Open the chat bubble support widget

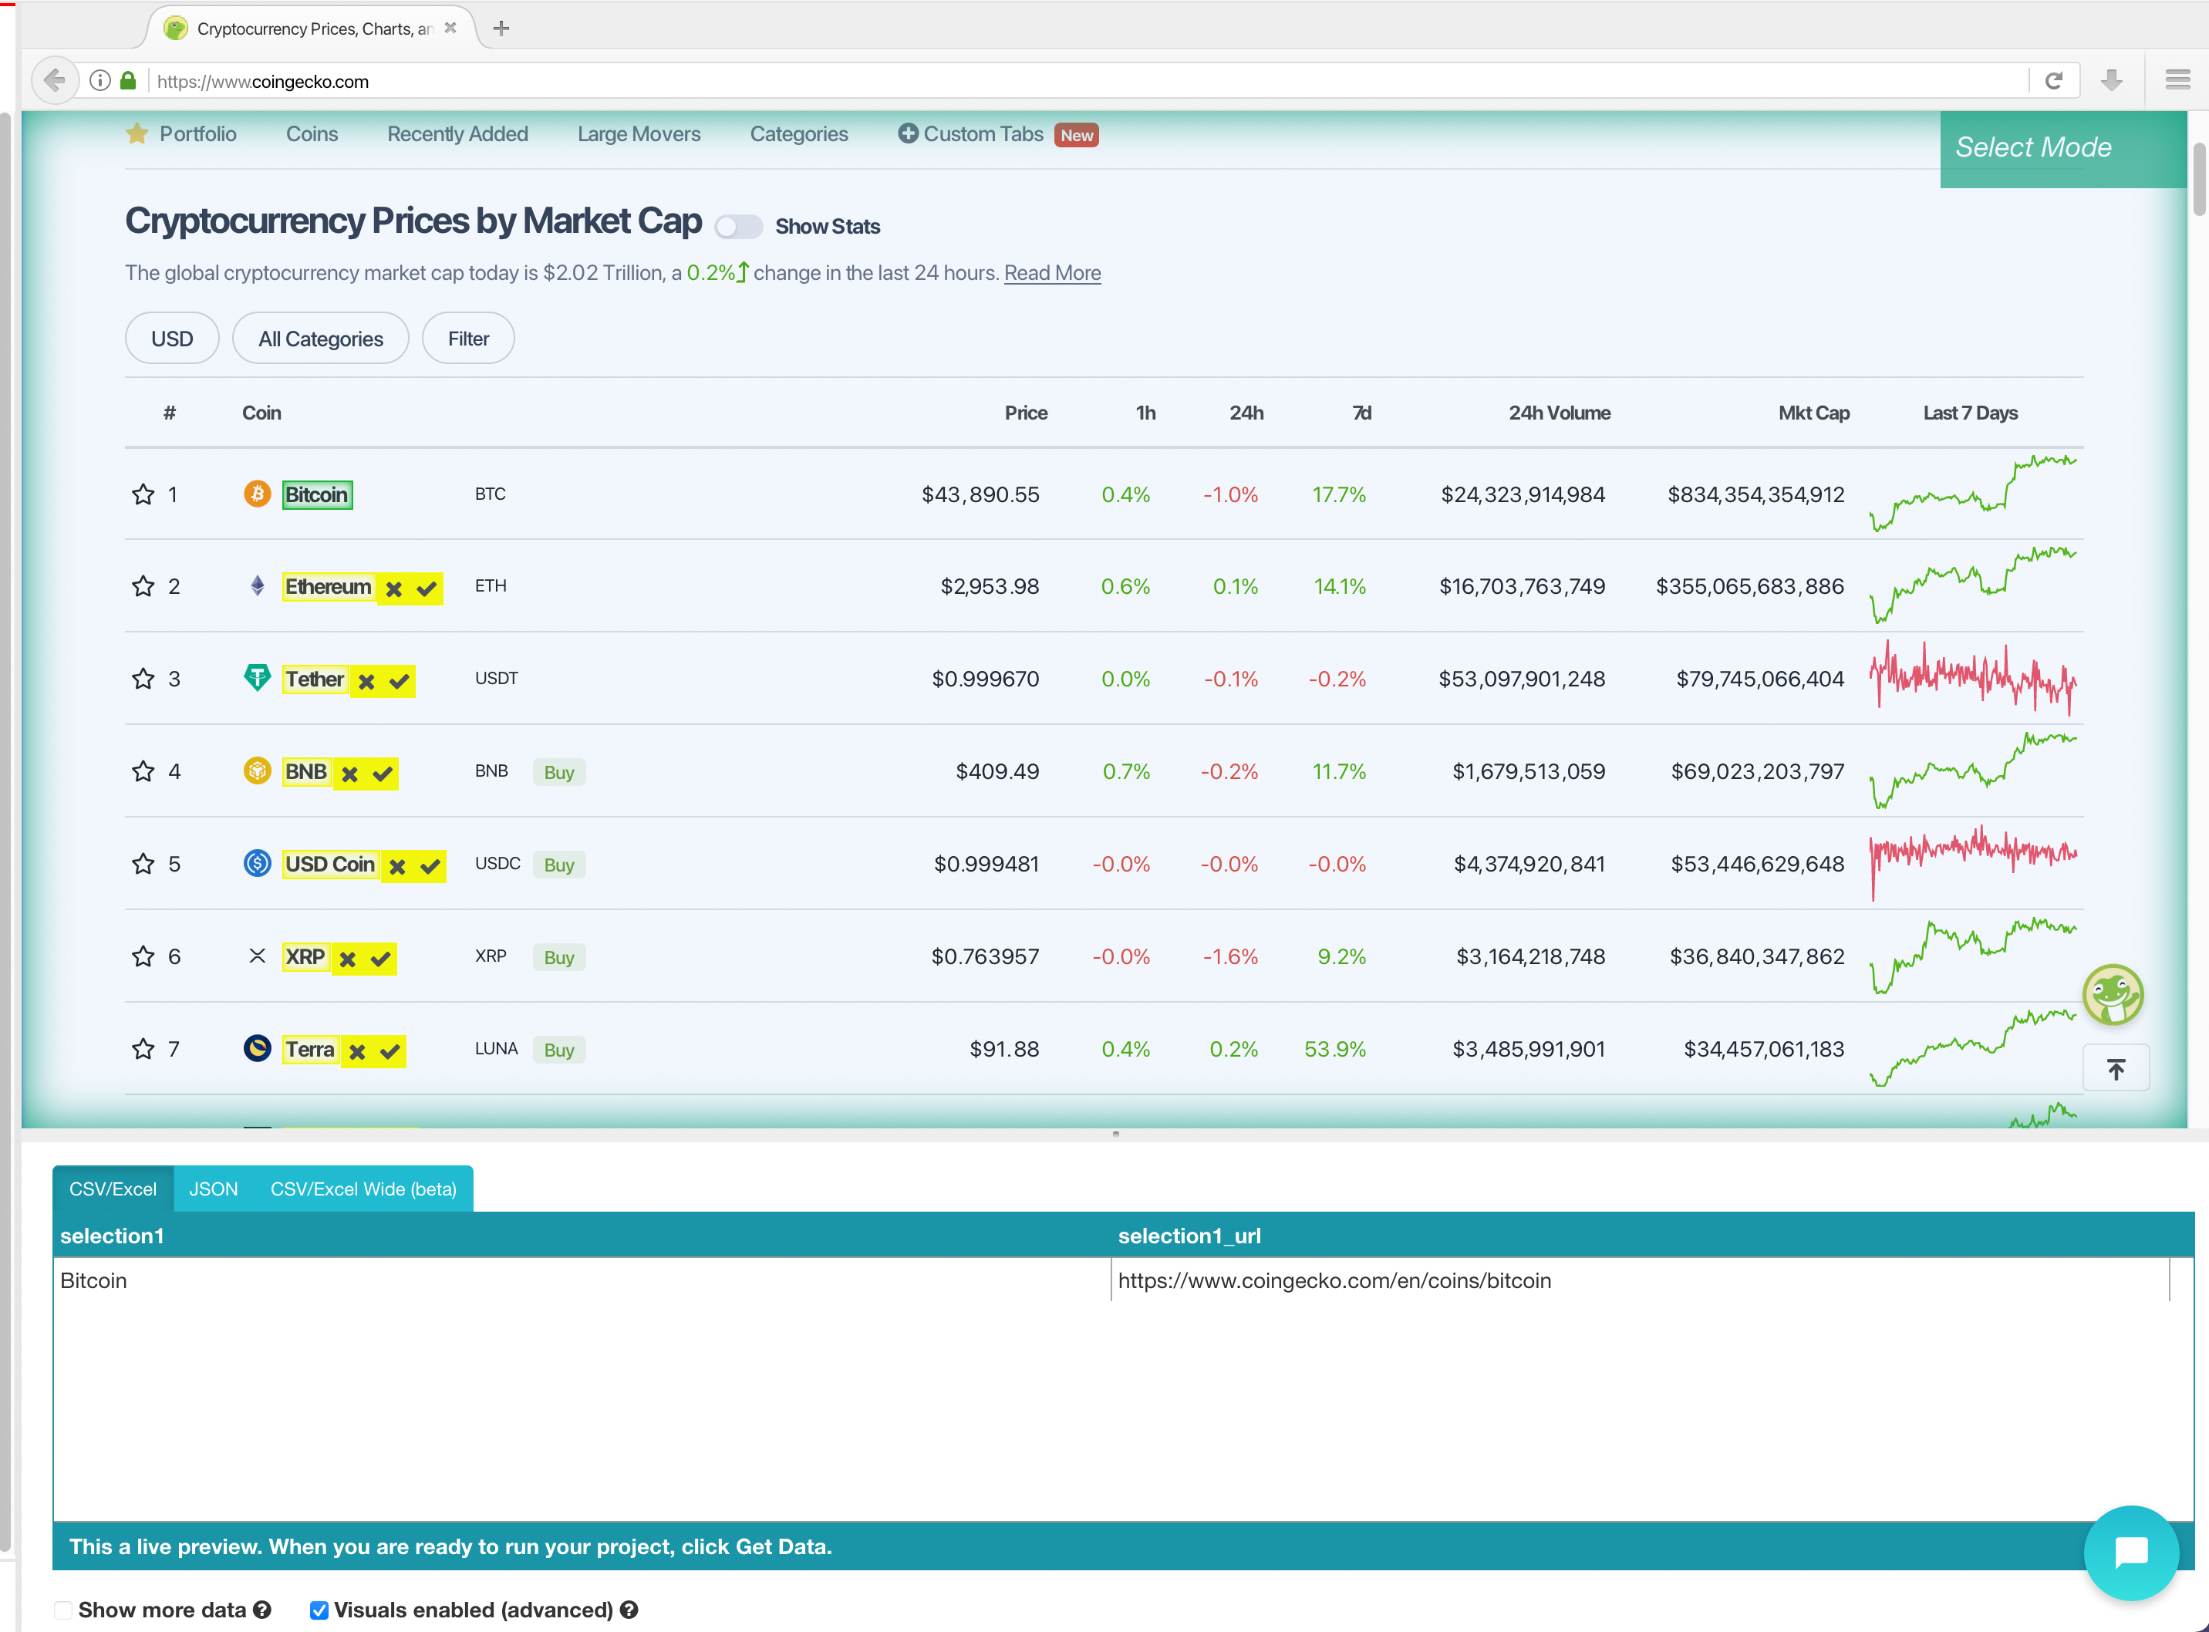pos(2131,1552)
